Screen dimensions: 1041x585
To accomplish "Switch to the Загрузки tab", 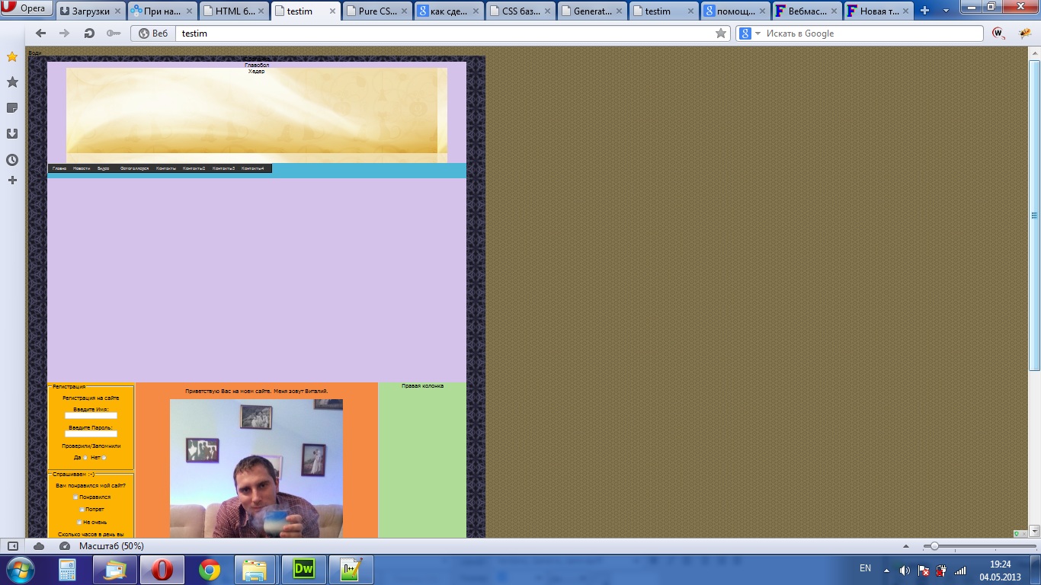I will tap(89, 11).
